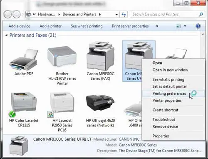Choose Set as default printer

[x=170, y=86]
